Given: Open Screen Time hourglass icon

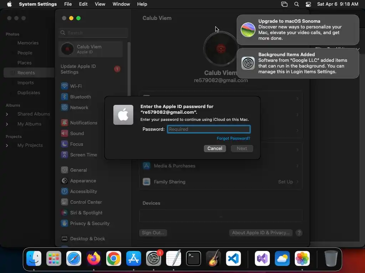Looking at the screenshot, I should pyautogui.click(x=64, y=155).
